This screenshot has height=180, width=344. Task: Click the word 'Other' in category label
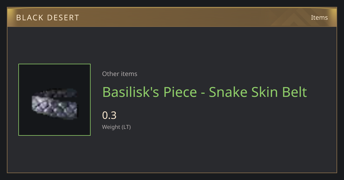click(111, 74)
